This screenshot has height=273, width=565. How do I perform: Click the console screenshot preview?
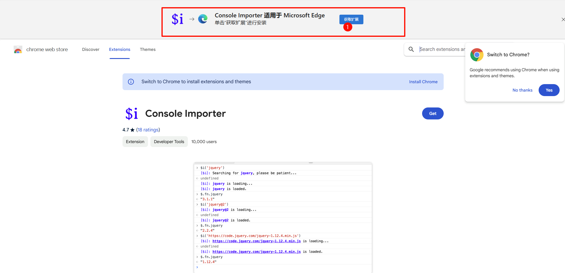[x=283, y=216]
